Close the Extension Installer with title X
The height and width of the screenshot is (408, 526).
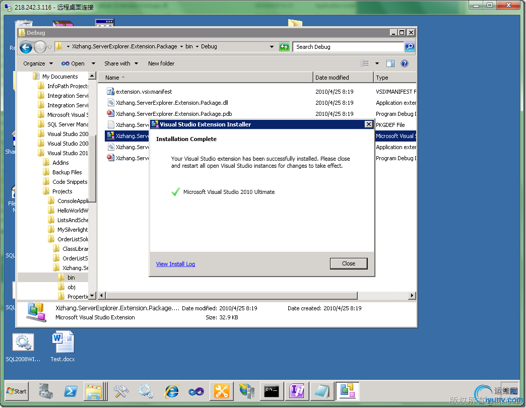click(x=368, y=124)
